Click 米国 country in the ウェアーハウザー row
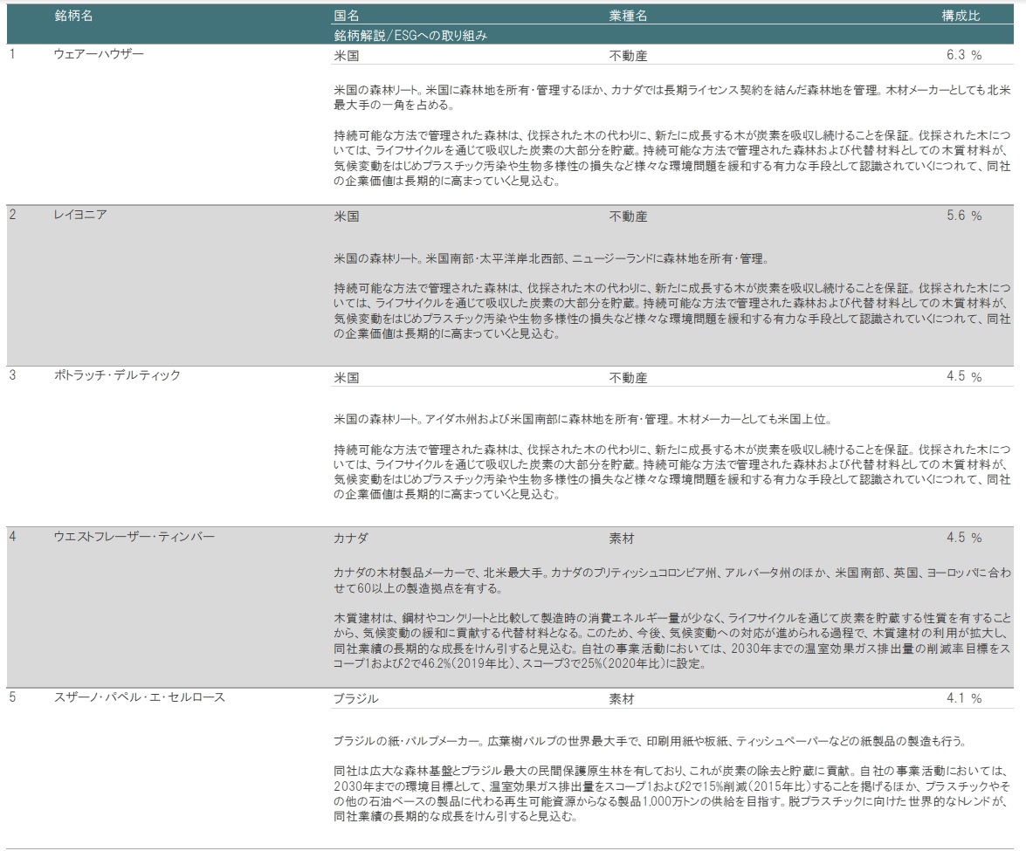 coord(346,56)
